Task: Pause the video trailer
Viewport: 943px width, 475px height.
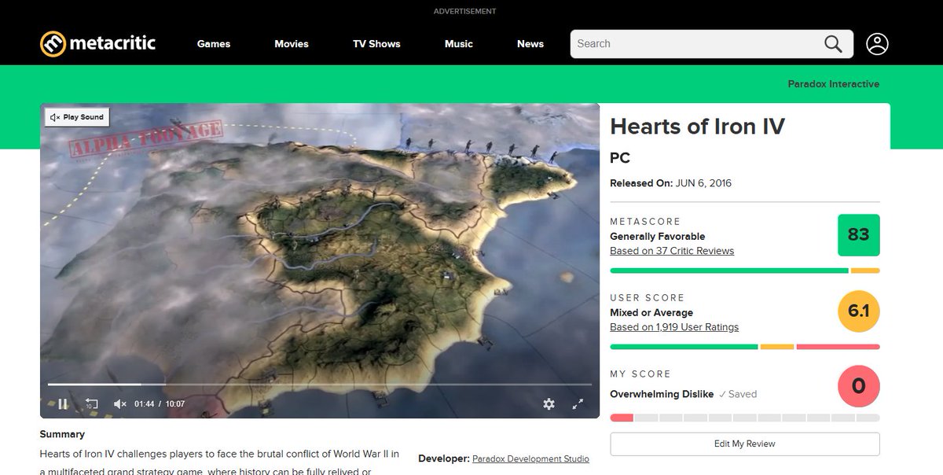Action: pos(63,404)
